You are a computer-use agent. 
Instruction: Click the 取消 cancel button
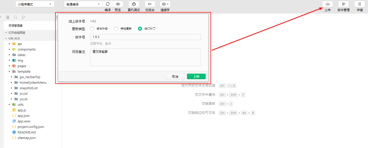[x=175, y=76]
